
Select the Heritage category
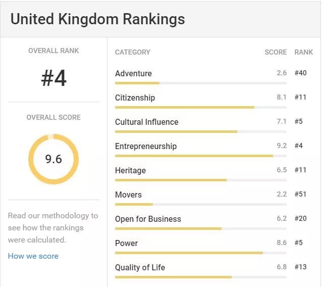(x=130, y=170)
